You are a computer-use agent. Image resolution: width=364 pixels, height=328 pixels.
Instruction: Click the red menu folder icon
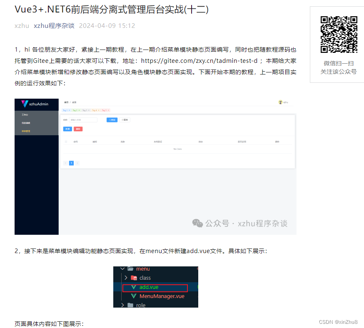tap(131, 269)
